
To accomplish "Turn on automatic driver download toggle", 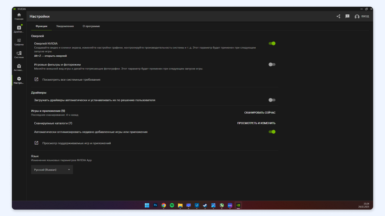I will (x=272, y=100).
